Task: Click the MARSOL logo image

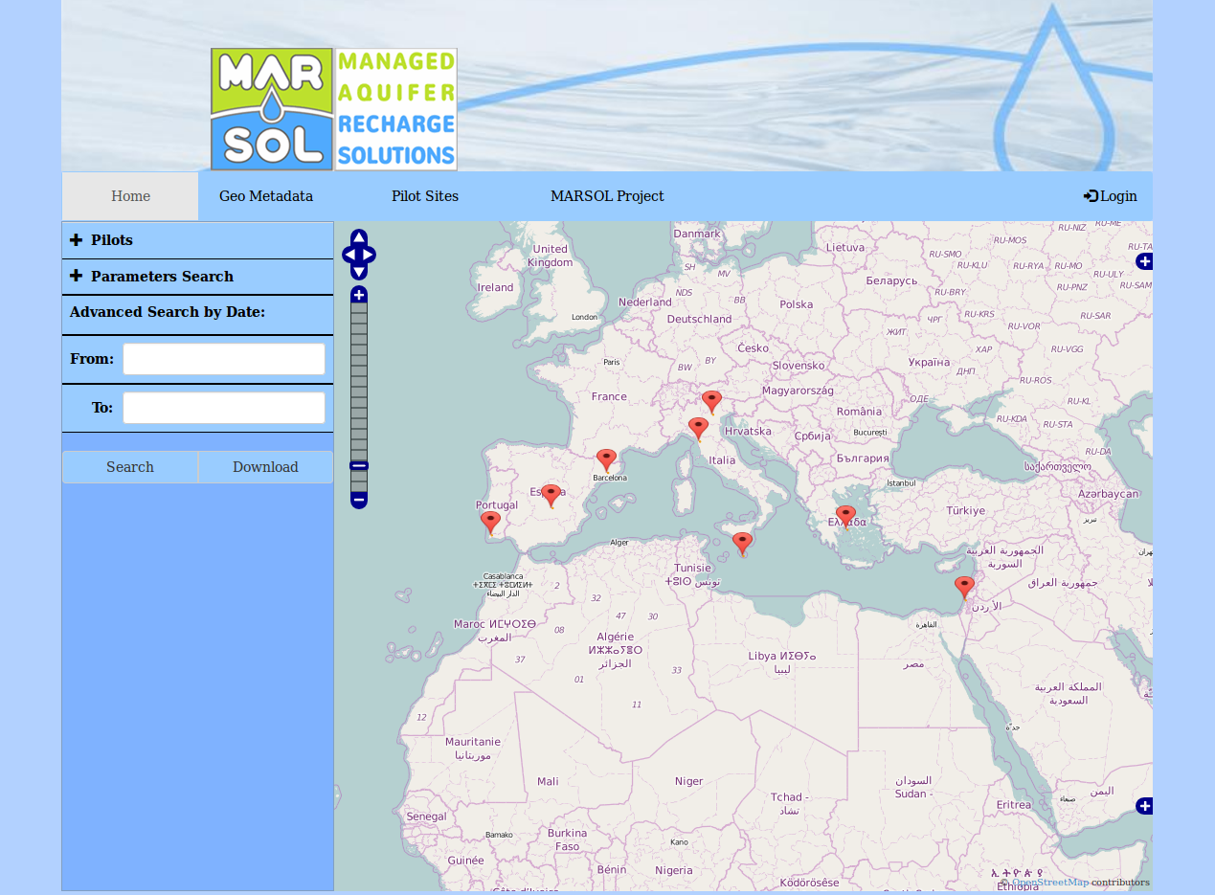Action: point(272,109)
